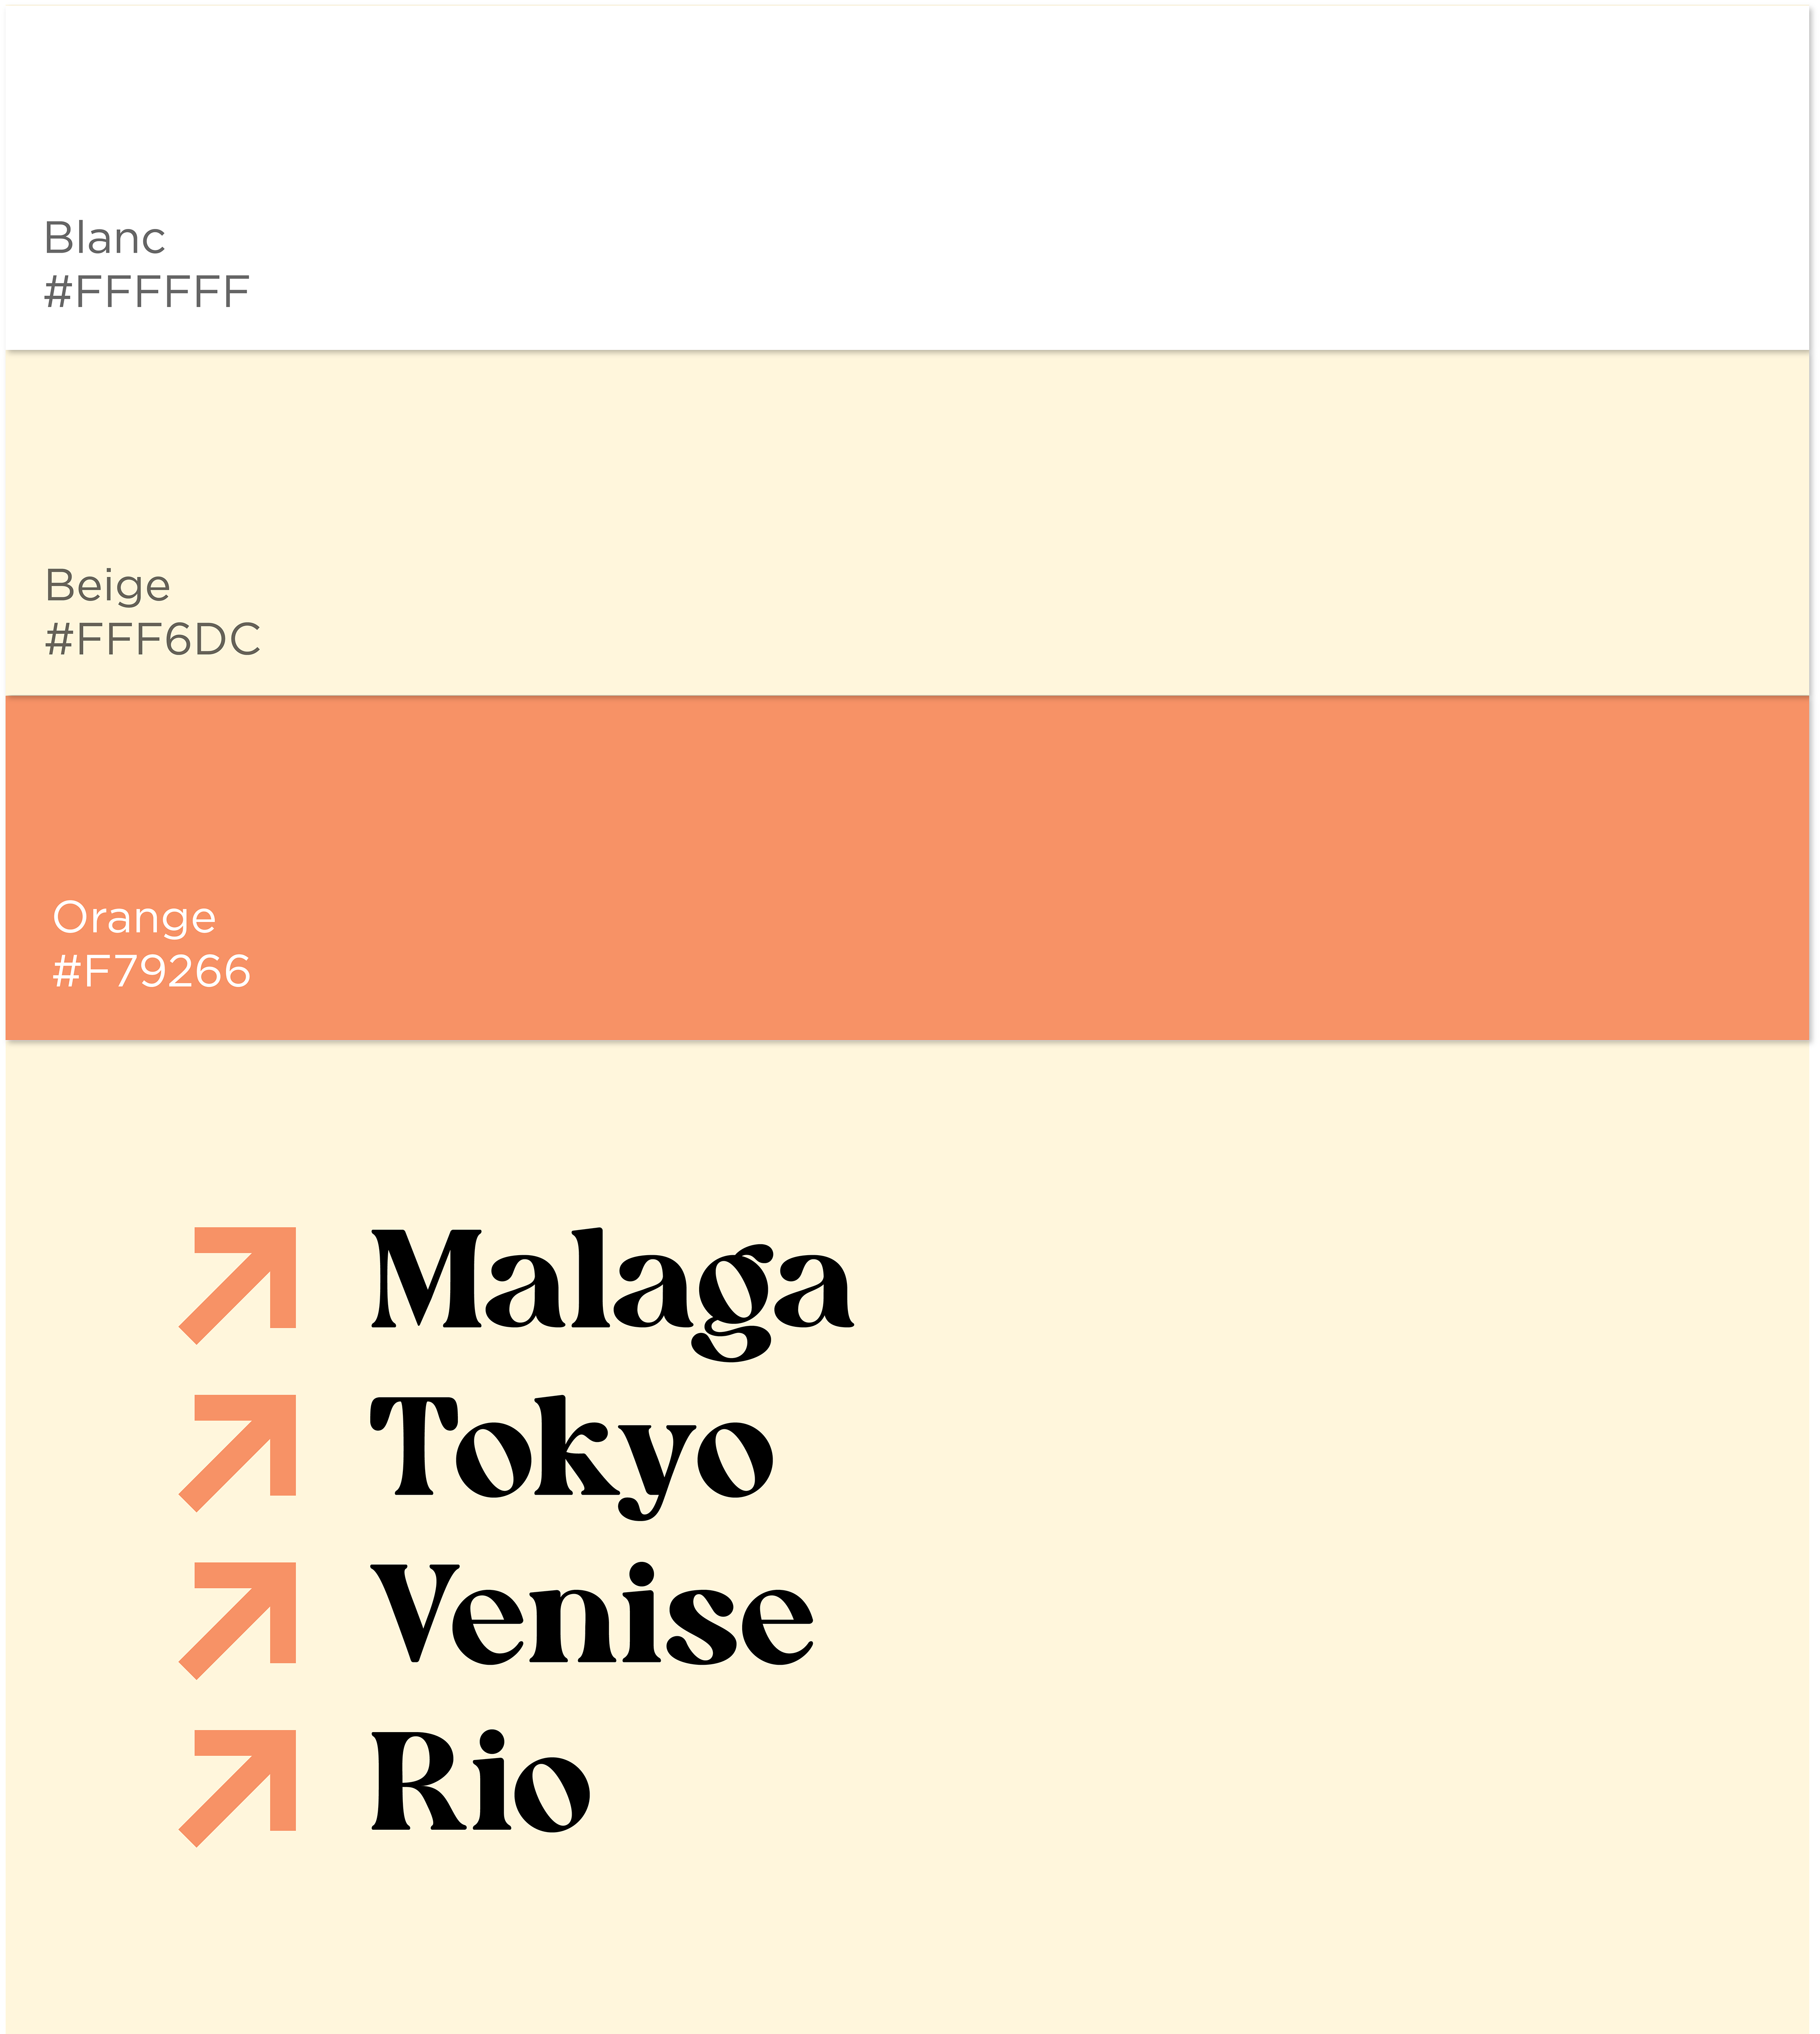1820x2034 pixels.
Task: Click the #FFF6DC hex code text
Action: tap(153, 639)
